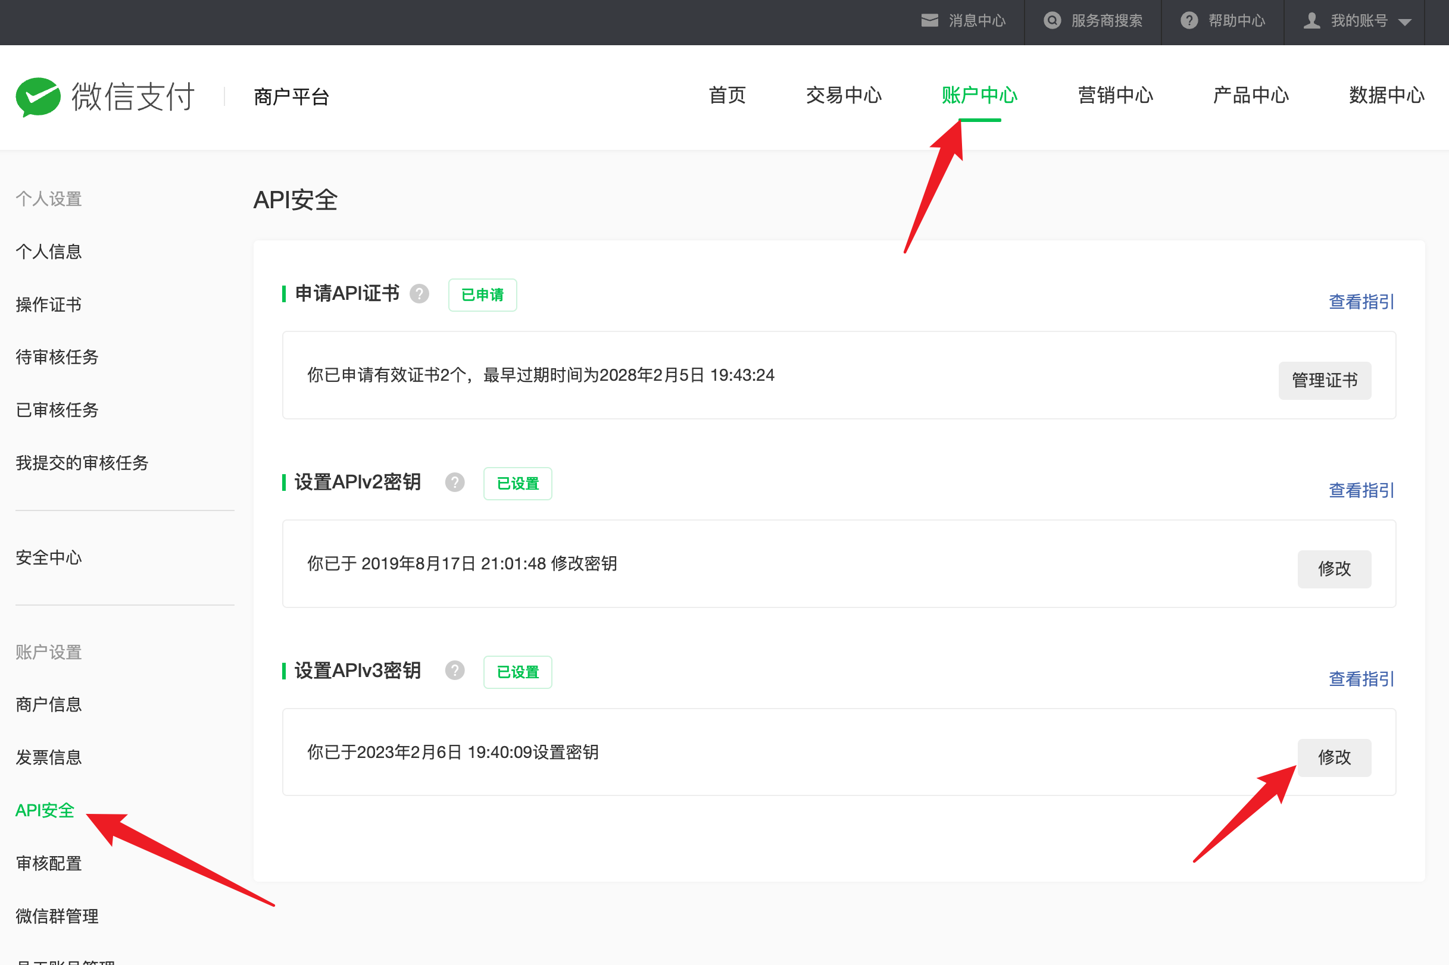Image resolution: width=1449 pixels, height=965 pixels.
Task: Open the 产品中心 tab
Action: 1251,95
